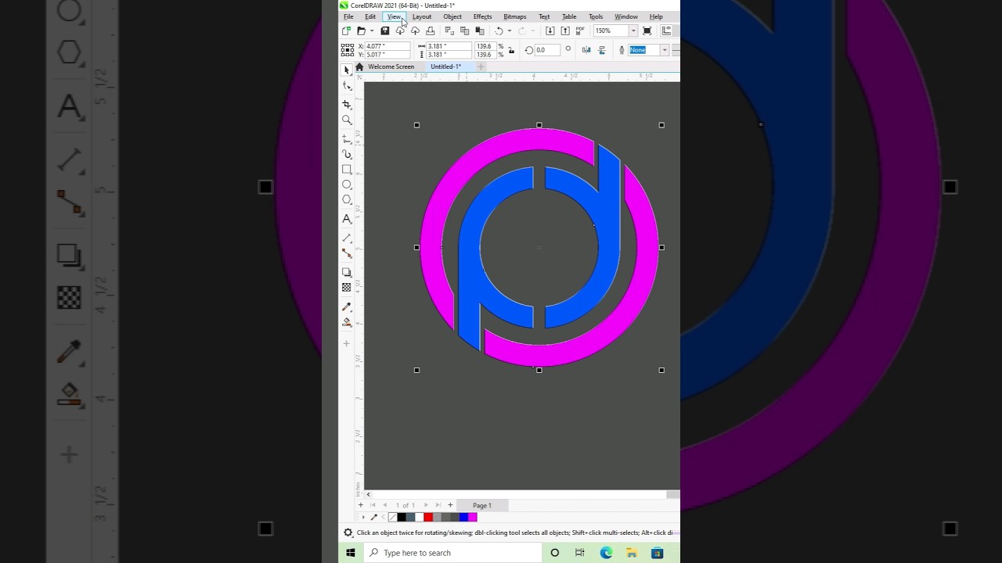Select the Parallel Dimension tool
Viewport: 1002px width, 563px height.
pos(347,238)
